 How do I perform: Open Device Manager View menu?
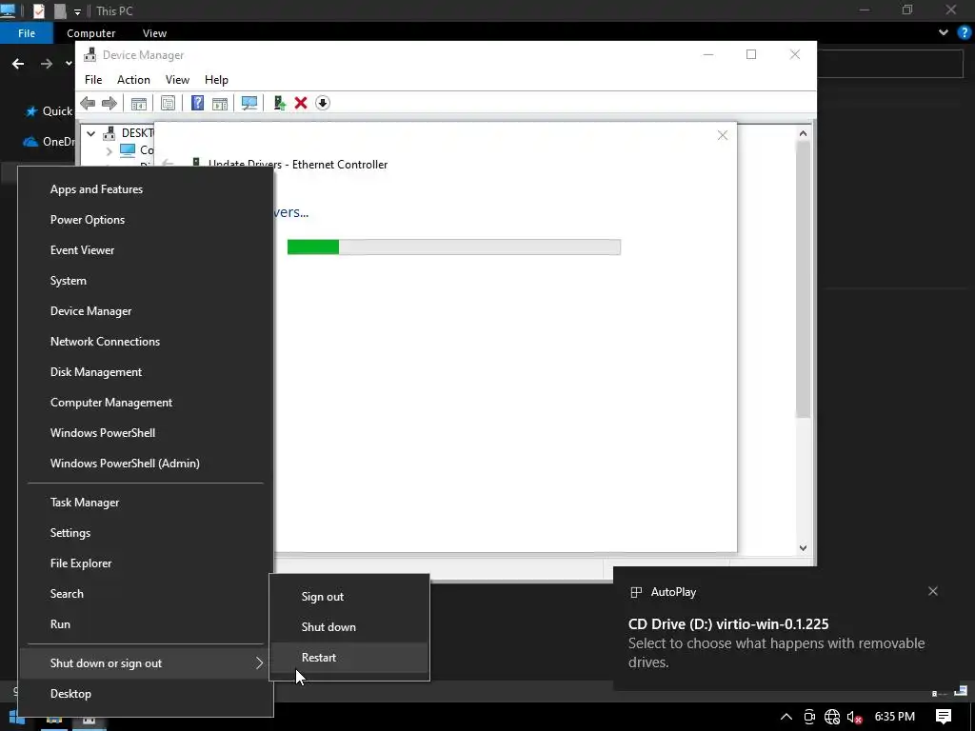177,80
